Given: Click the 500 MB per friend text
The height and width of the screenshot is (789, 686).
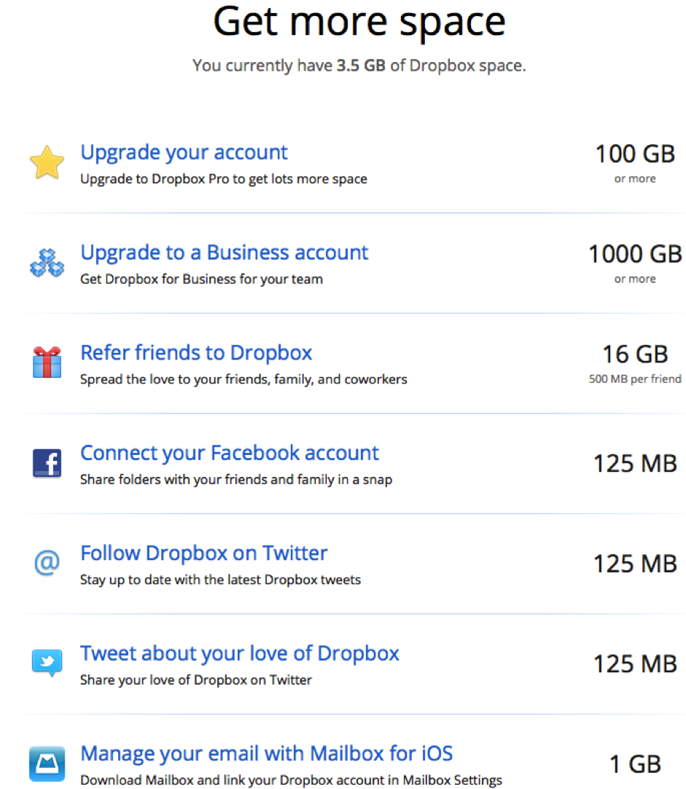Looking at the screenshot, I should [635, 378].
